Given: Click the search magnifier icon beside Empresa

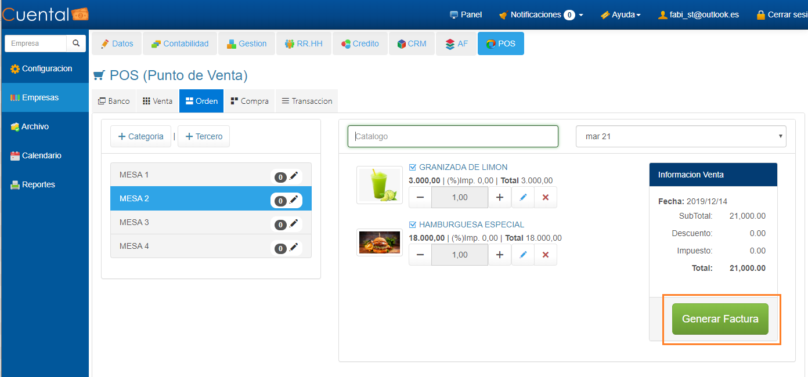Looking at the screenshot, I should click(x=76, y=43).
